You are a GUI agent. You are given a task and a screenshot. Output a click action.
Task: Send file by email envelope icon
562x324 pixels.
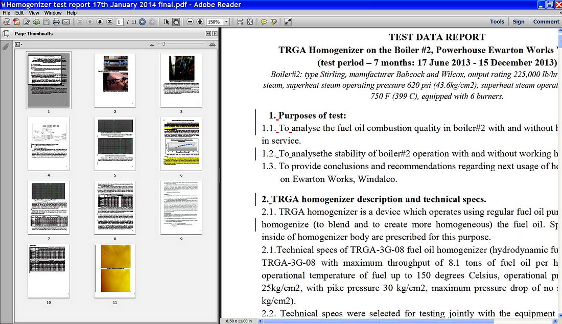pyautogui.click(x=66, y=22)
